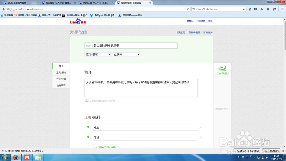
Task: Select the 简介 side navigation item
Action: pos(61,66)
